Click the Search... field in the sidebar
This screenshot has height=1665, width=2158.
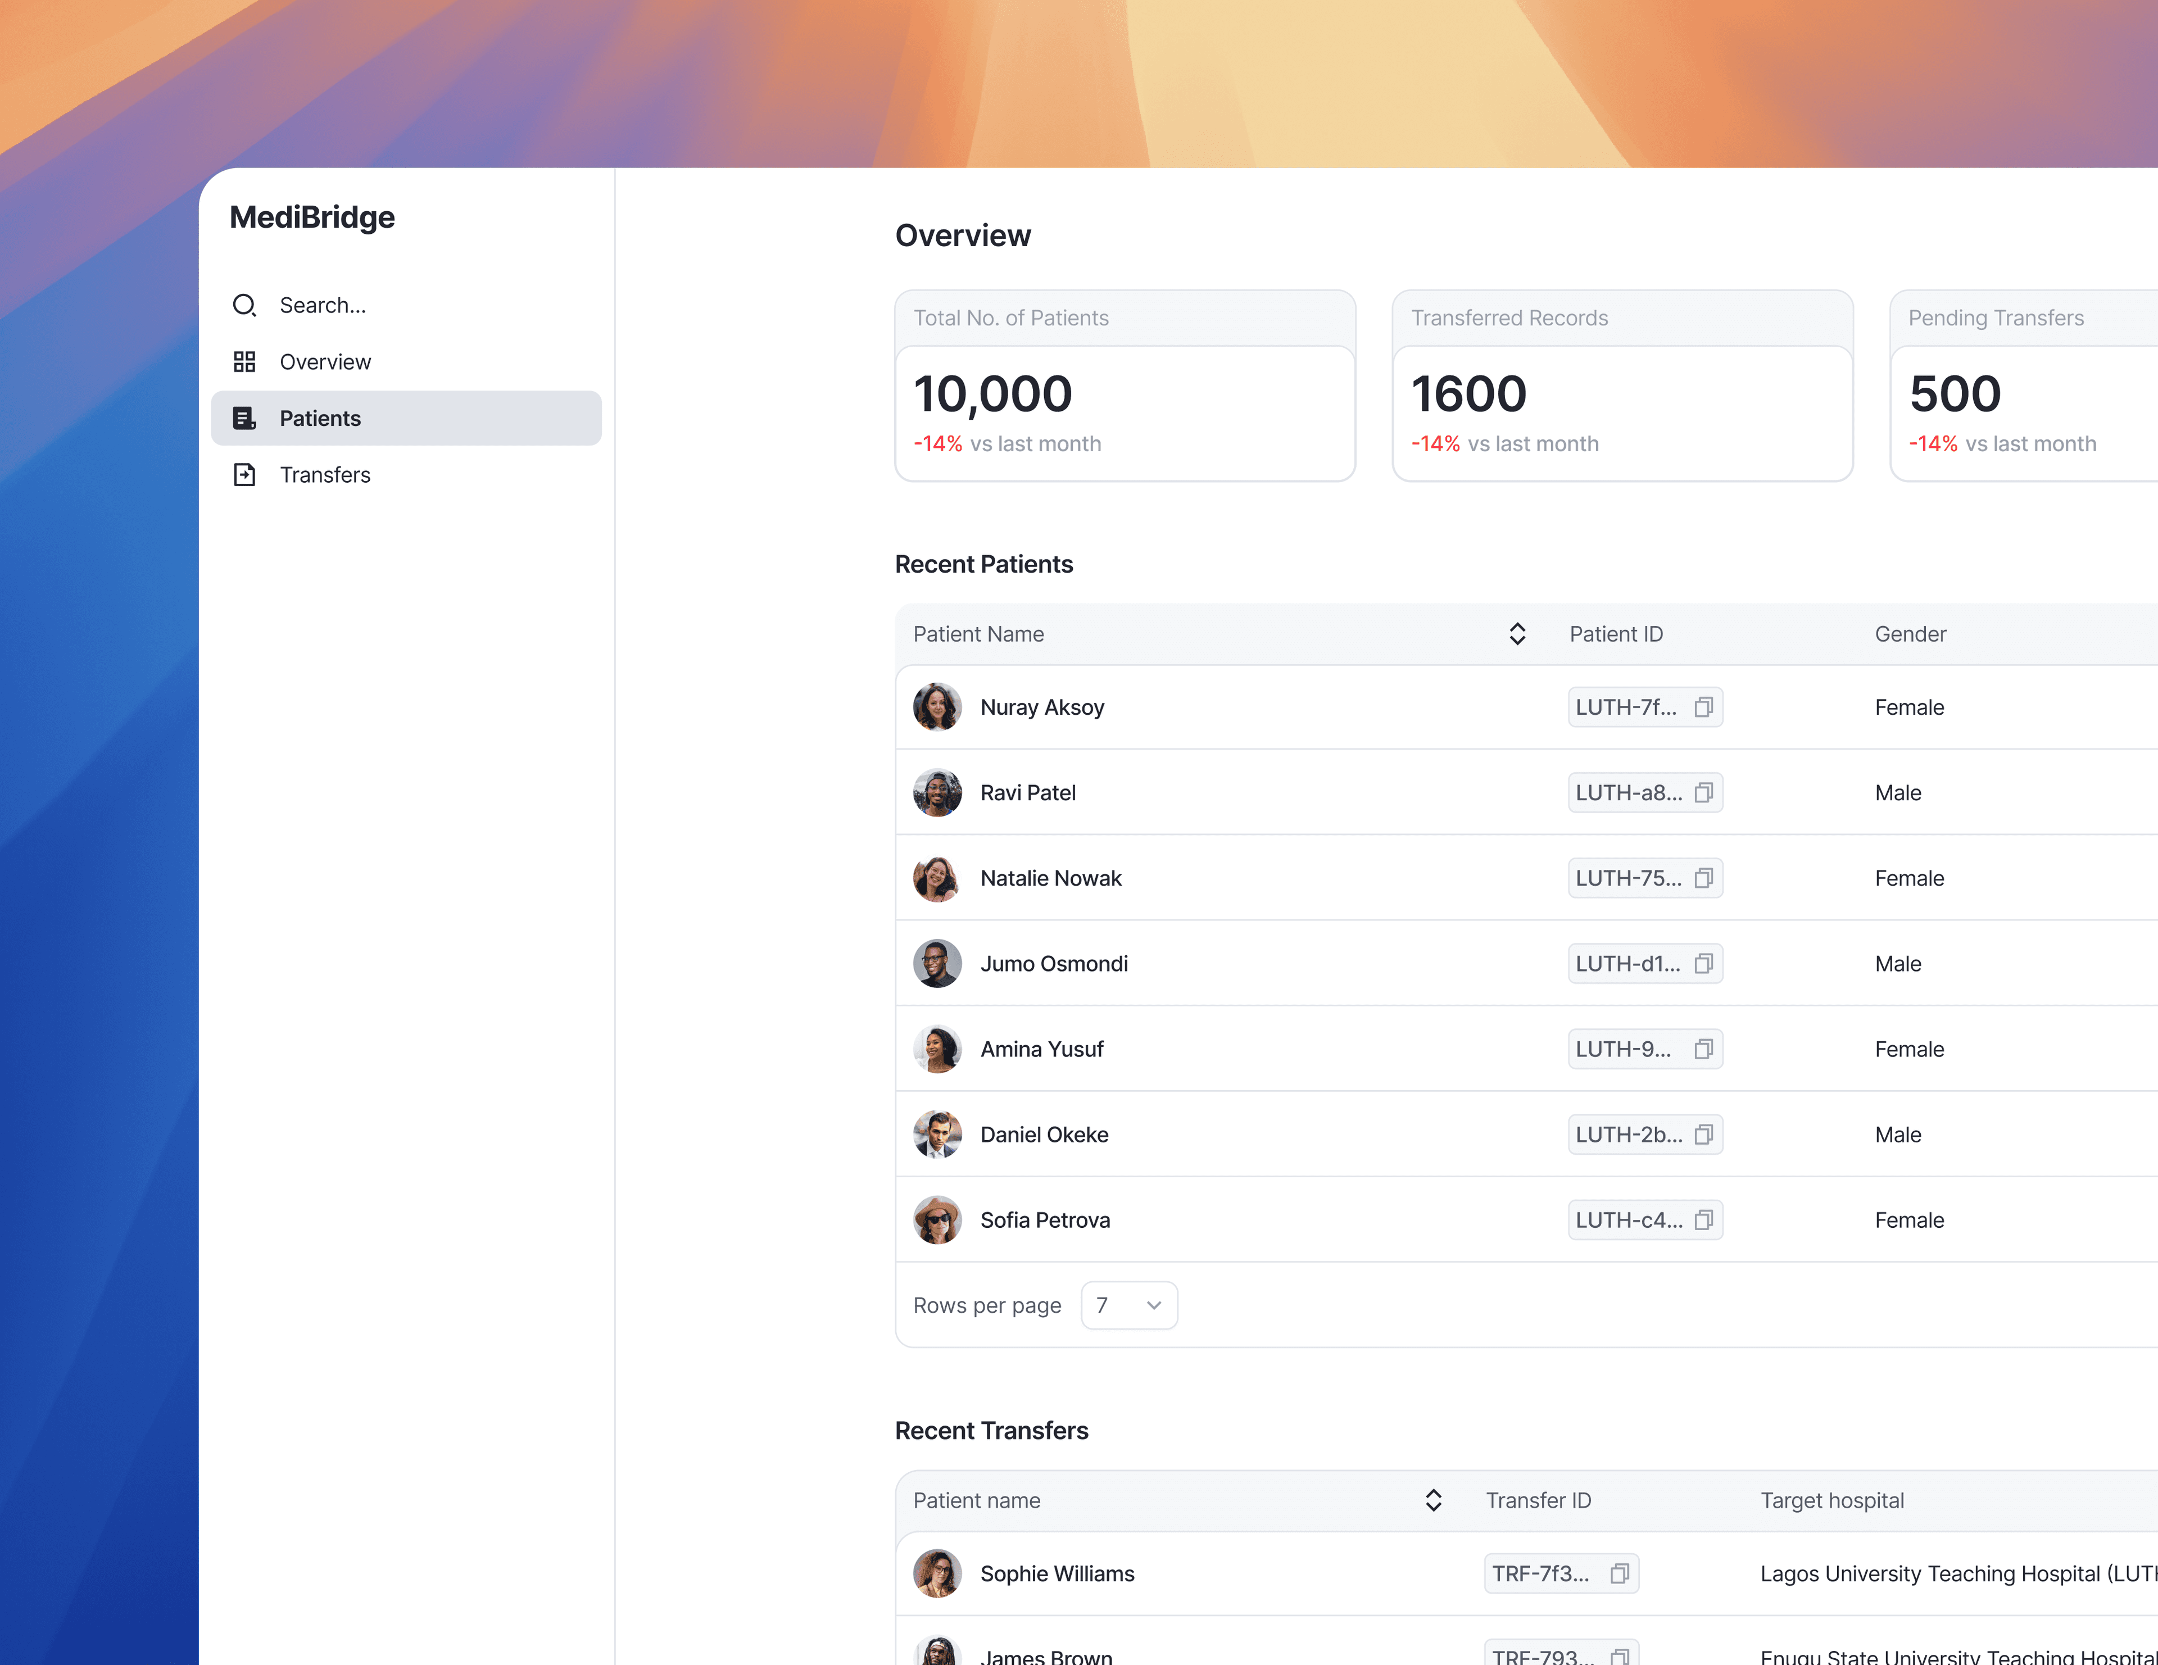click(406, 305)
